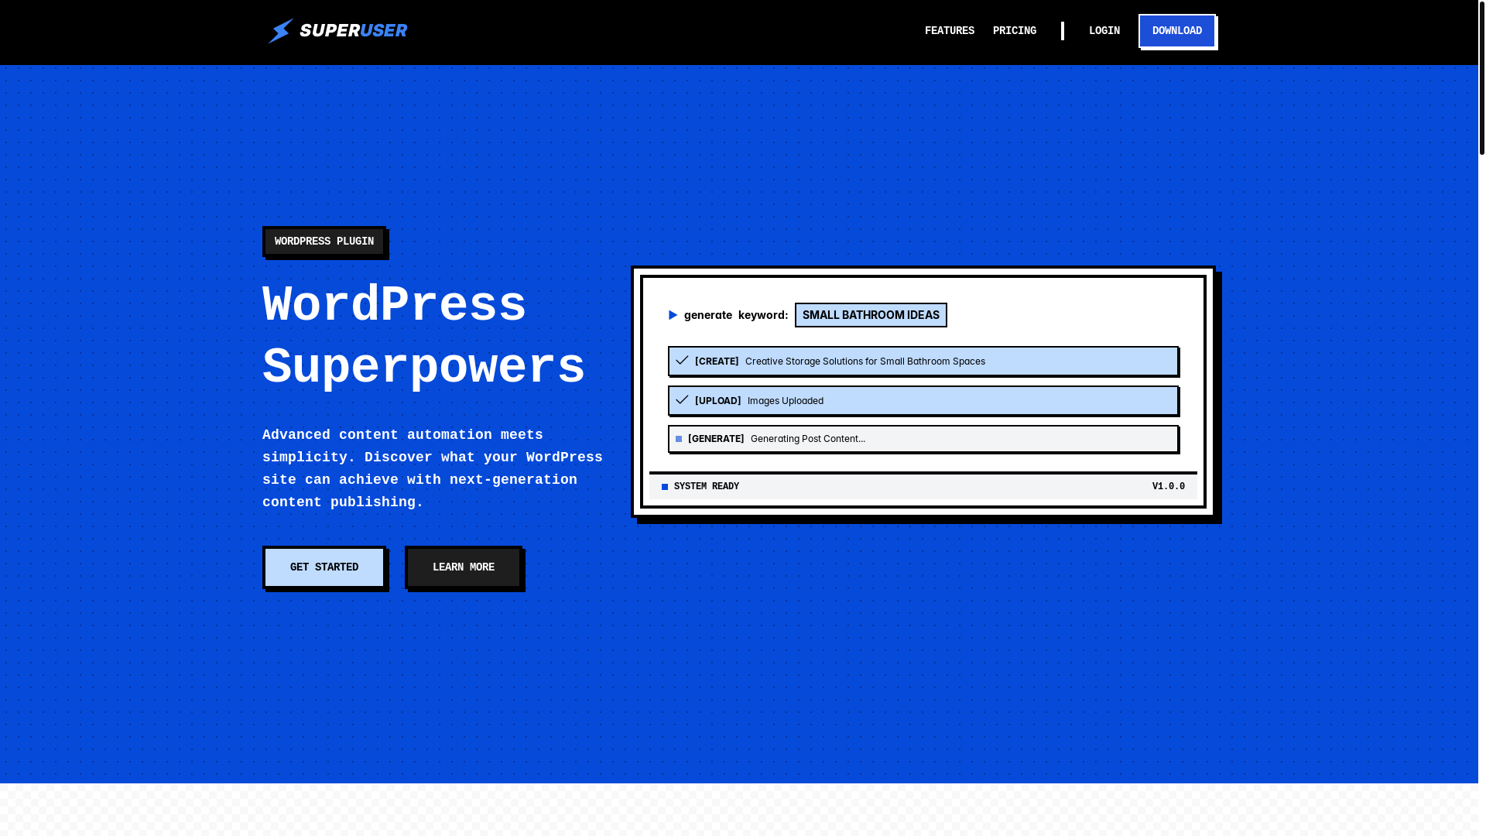Click the blue play triangle before generate
This screenshot has height=836, width=1486.
[x=673, y=315]
